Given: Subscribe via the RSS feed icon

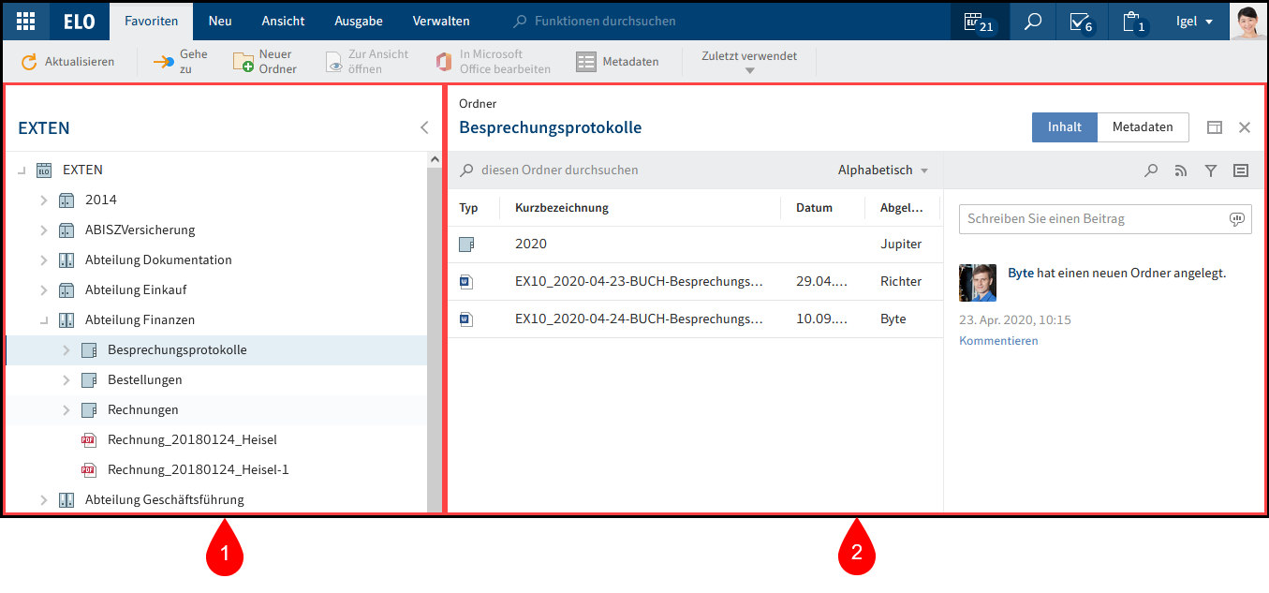Looking at the screenshot, I should click(x=1181, y=170).
